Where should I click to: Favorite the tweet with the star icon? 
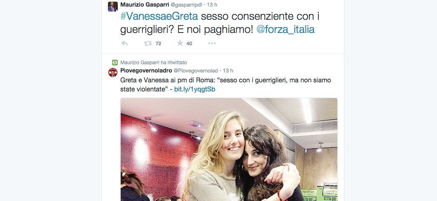click(180, 43)
